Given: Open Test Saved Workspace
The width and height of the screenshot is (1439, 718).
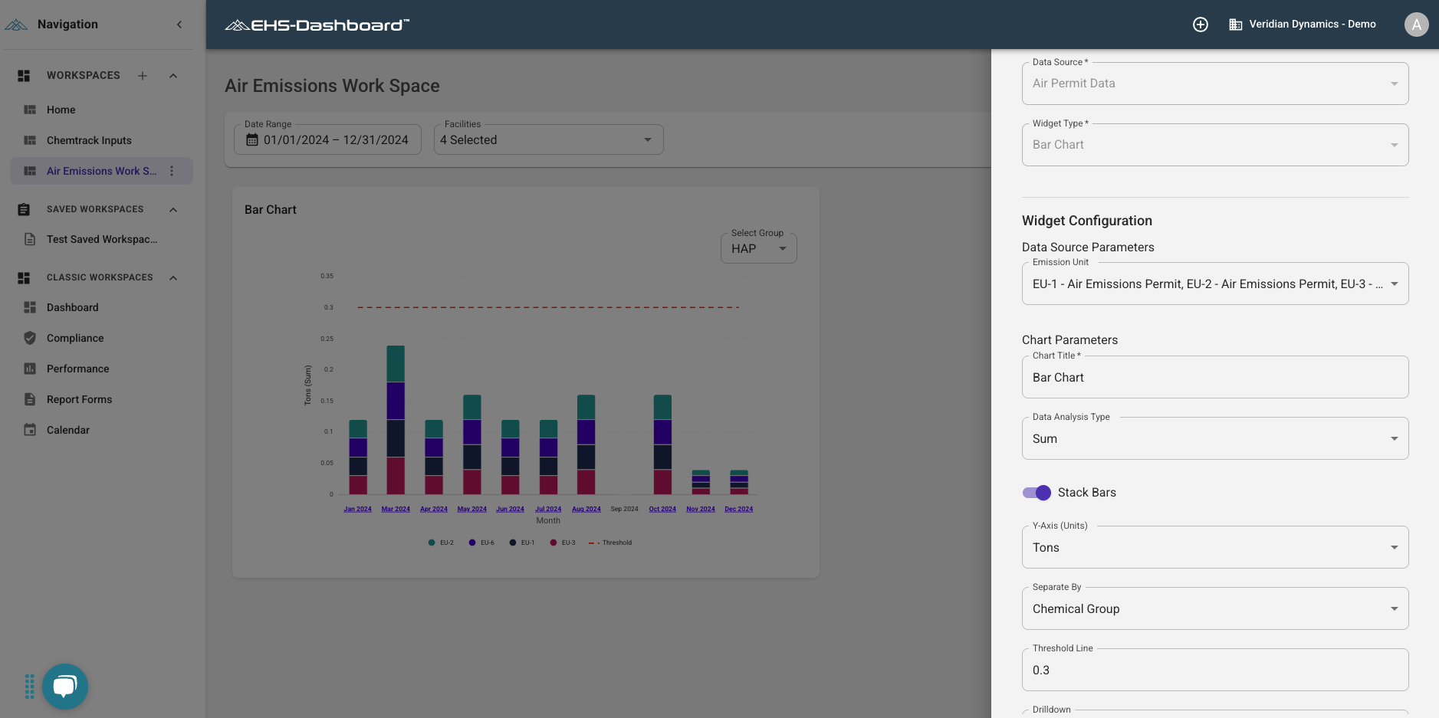Looking at the screenshot, I should 101,239.
